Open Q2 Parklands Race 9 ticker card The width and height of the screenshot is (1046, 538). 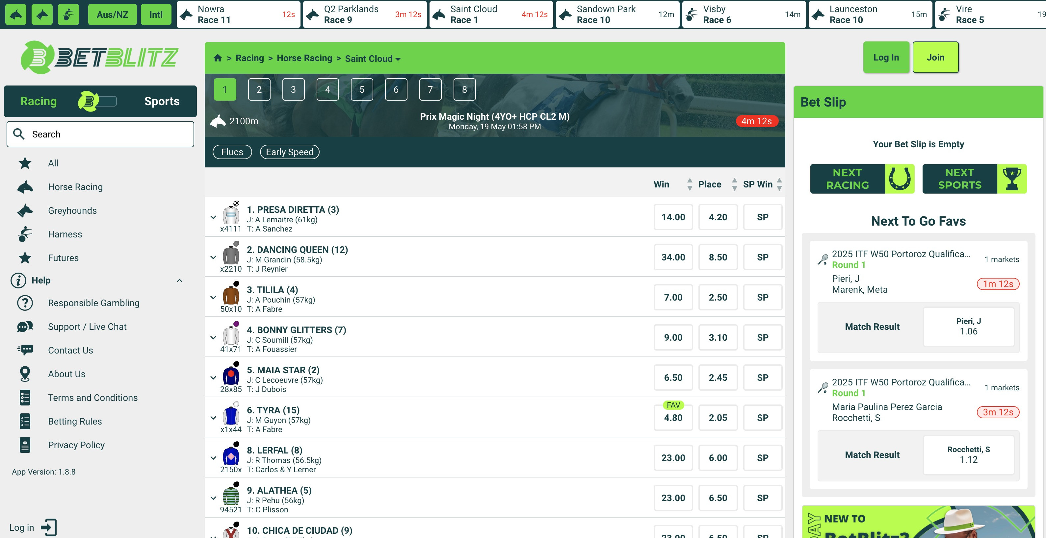click(x=365, y=14)
